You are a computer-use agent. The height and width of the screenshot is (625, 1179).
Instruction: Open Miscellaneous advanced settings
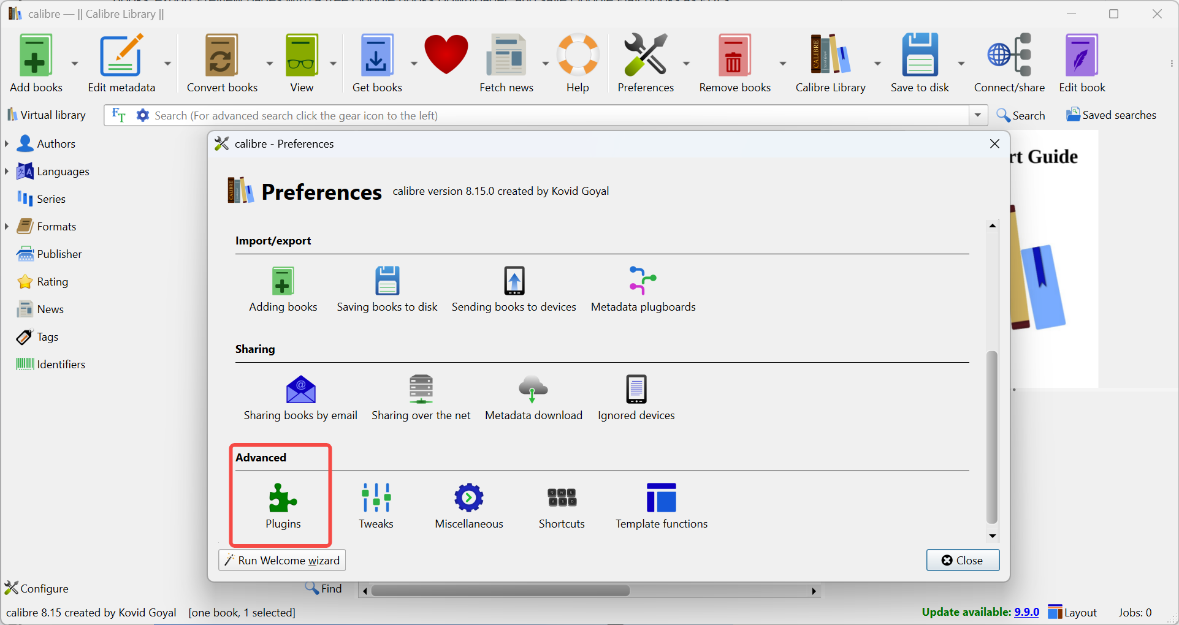(469, 506)
